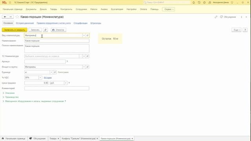The image size is (251, 141).
Task: Open the Настройки menu
Action: (131, 9)
